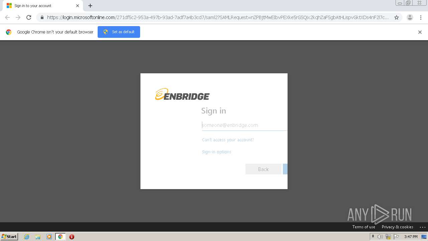428x241 pixels.
Task: Click the address bar URL
Action: click(x=217, y=17)
